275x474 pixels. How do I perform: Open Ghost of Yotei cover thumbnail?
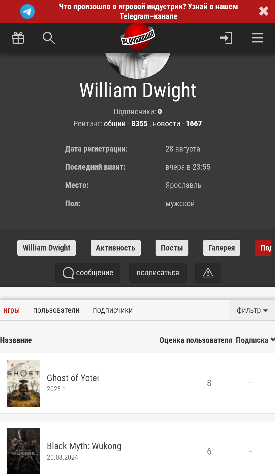23,383
